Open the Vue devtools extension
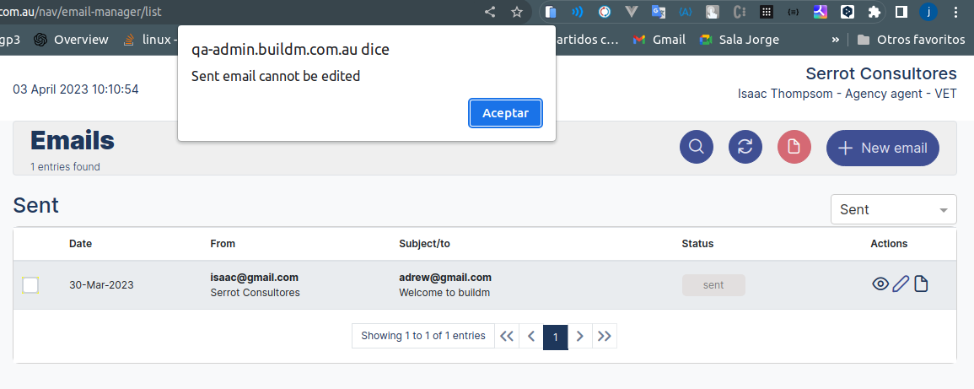 click(632, 12)
